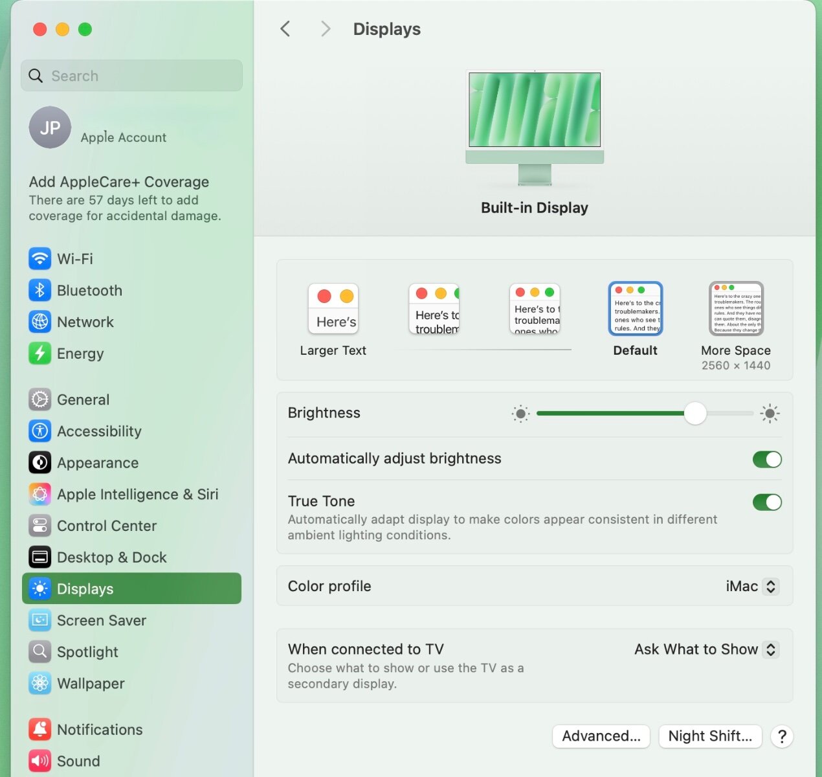Click the Accessibility icon
Screen dimensions: 822x777
pyautogui.click(x=40, y=431)
